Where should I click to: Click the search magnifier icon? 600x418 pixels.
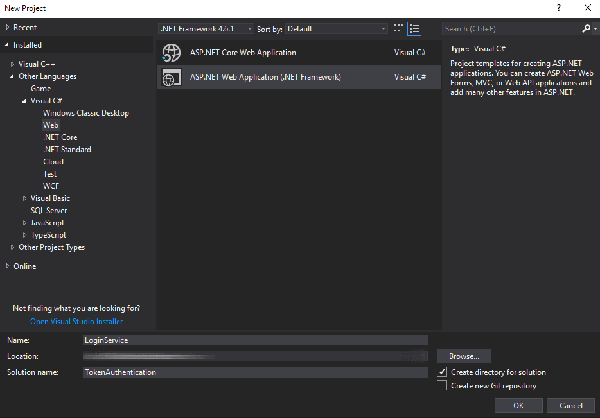tap(586, 29)
